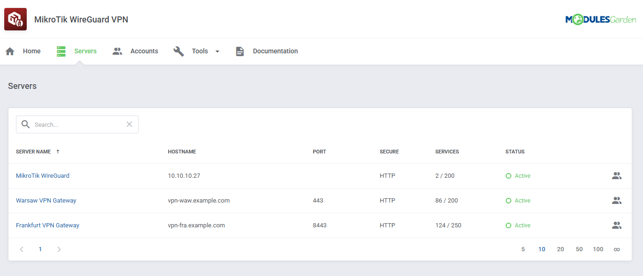Open the Warsaw VPN Gateway server link

[46, 201]
